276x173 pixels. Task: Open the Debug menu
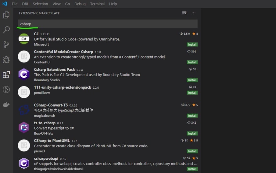tap(80, 4)
